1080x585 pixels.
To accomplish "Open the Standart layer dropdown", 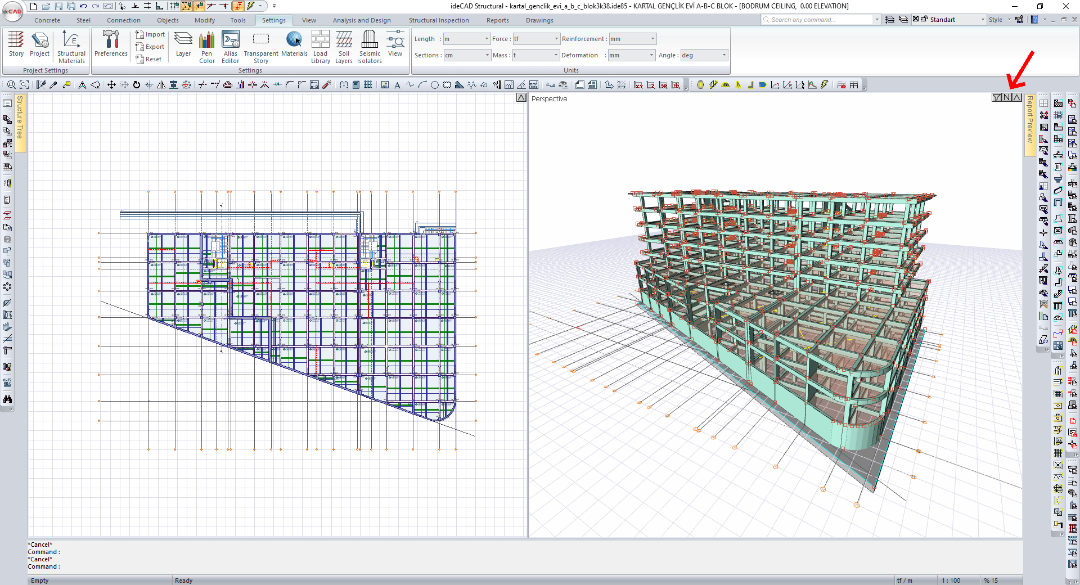I will click(x=983, y=20).
